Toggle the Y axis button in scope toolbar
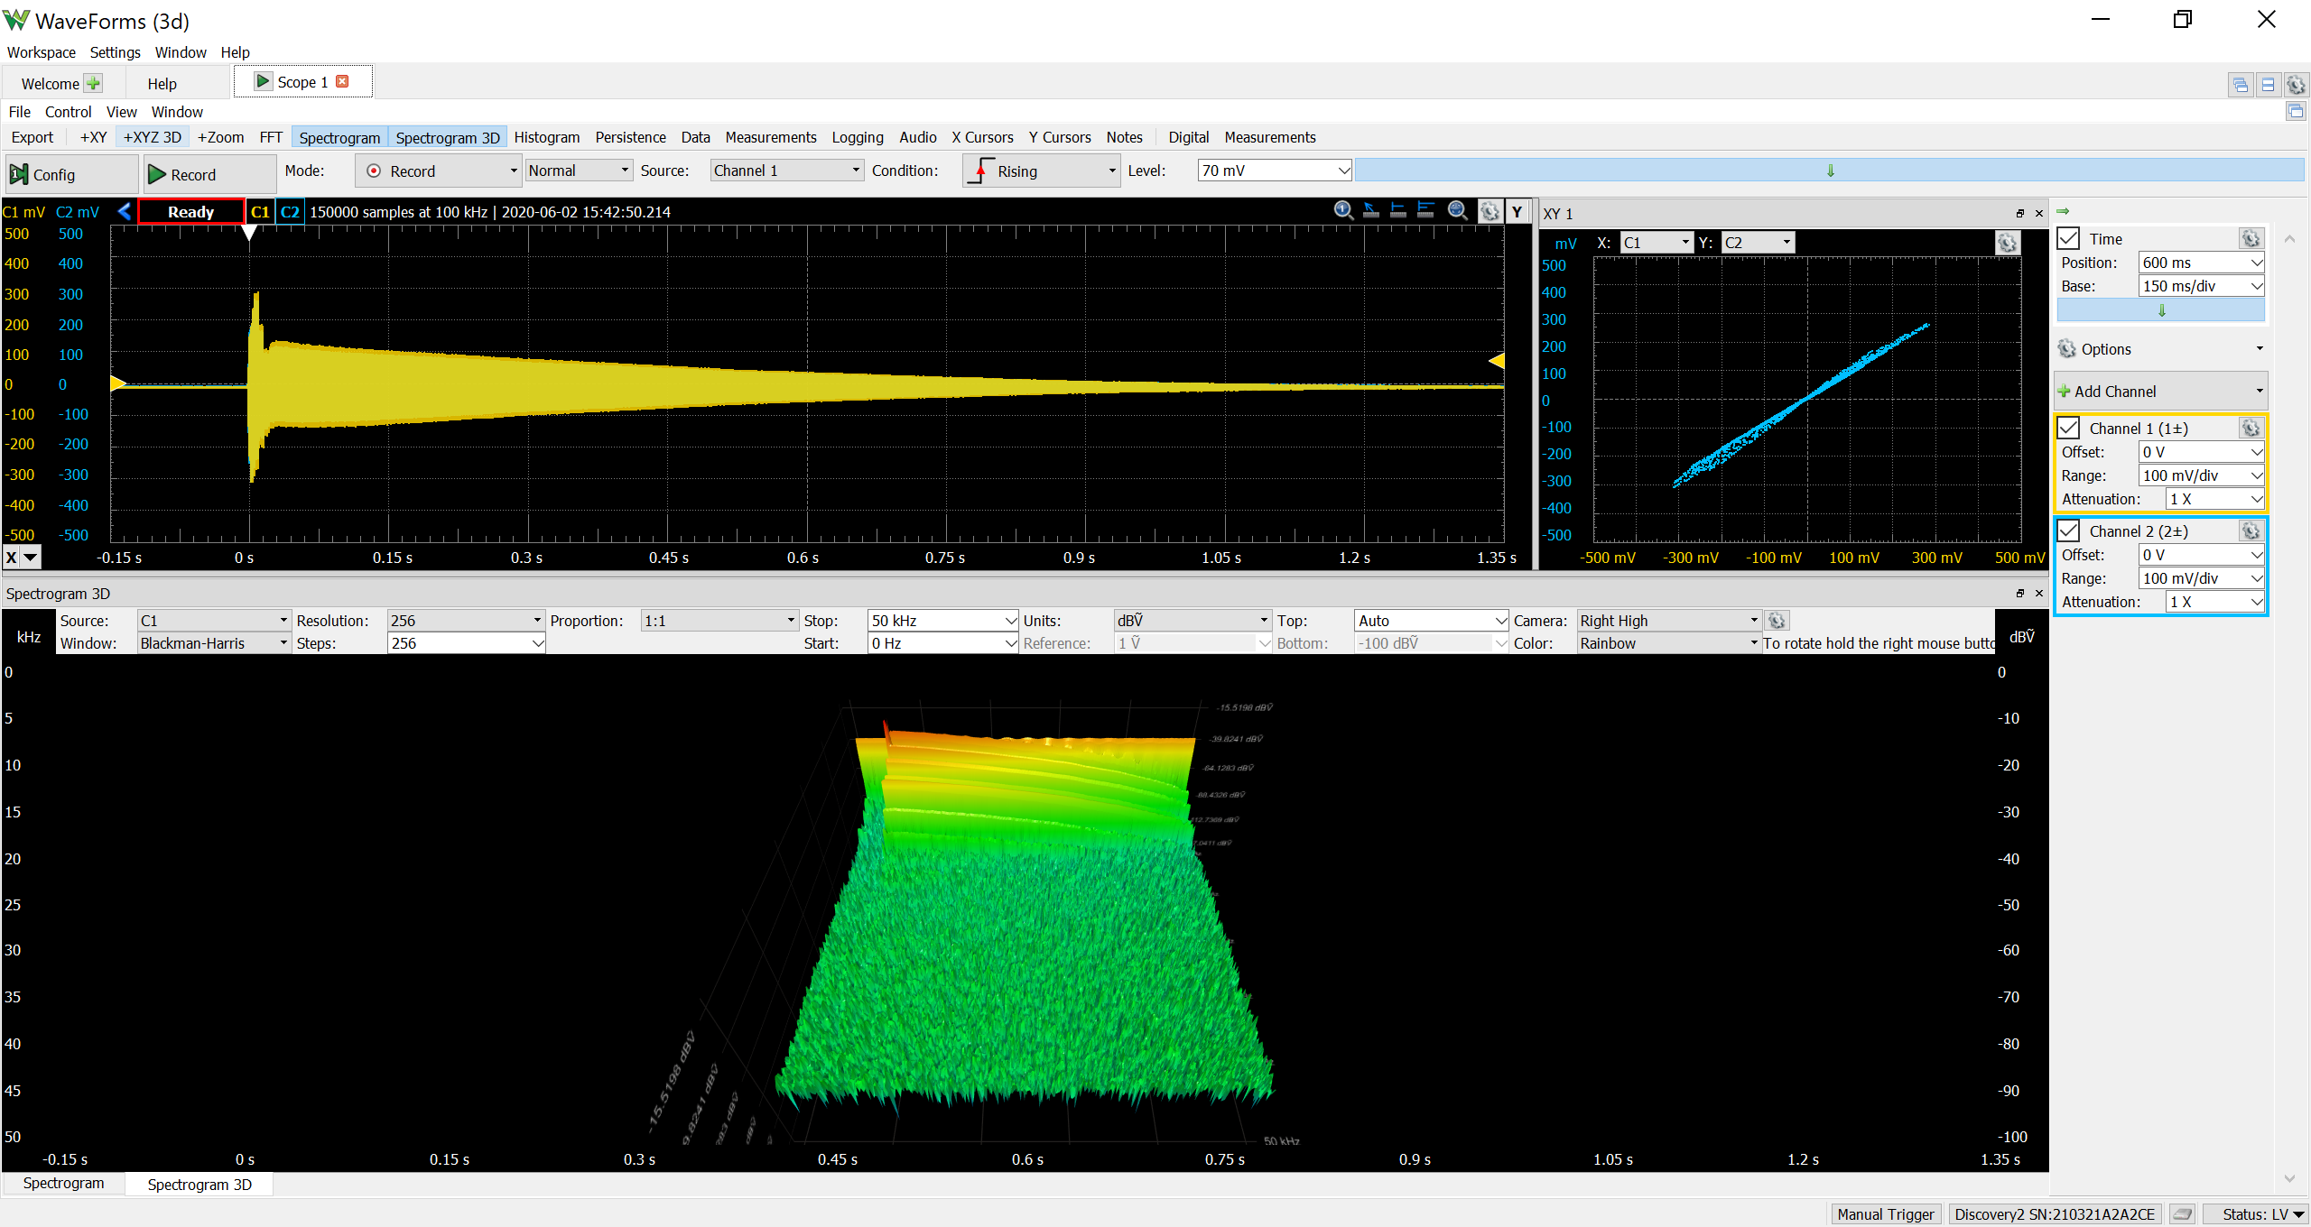This screenshot has width=2311, height=1227. 1517,212
